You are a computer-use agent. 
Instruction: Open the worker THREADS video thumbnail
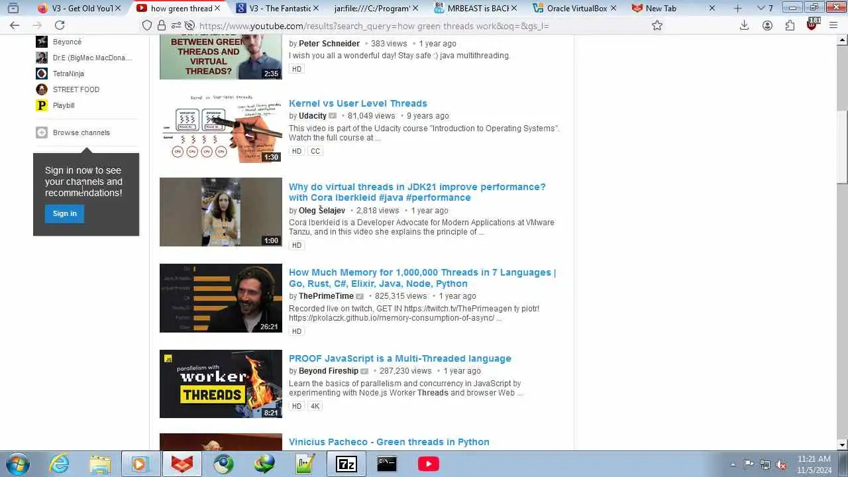[x=221, y=384]
